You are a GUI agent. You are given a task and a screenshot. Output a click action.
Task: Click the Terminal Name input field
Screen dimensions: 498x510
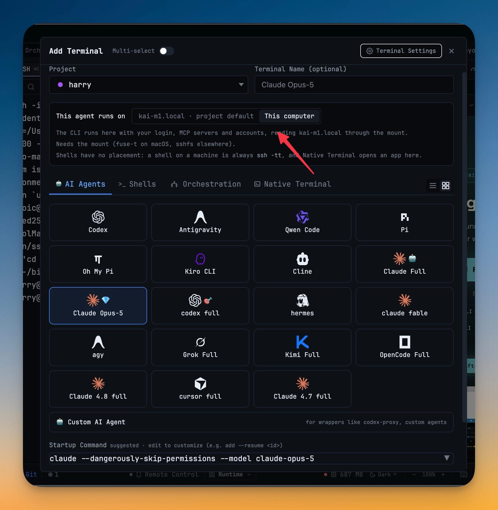[354, 85]
